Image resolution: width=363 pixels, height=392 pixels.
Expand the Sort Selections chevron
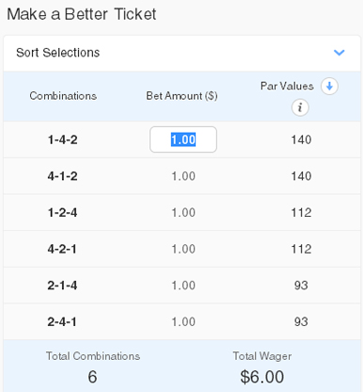[339, 53]
